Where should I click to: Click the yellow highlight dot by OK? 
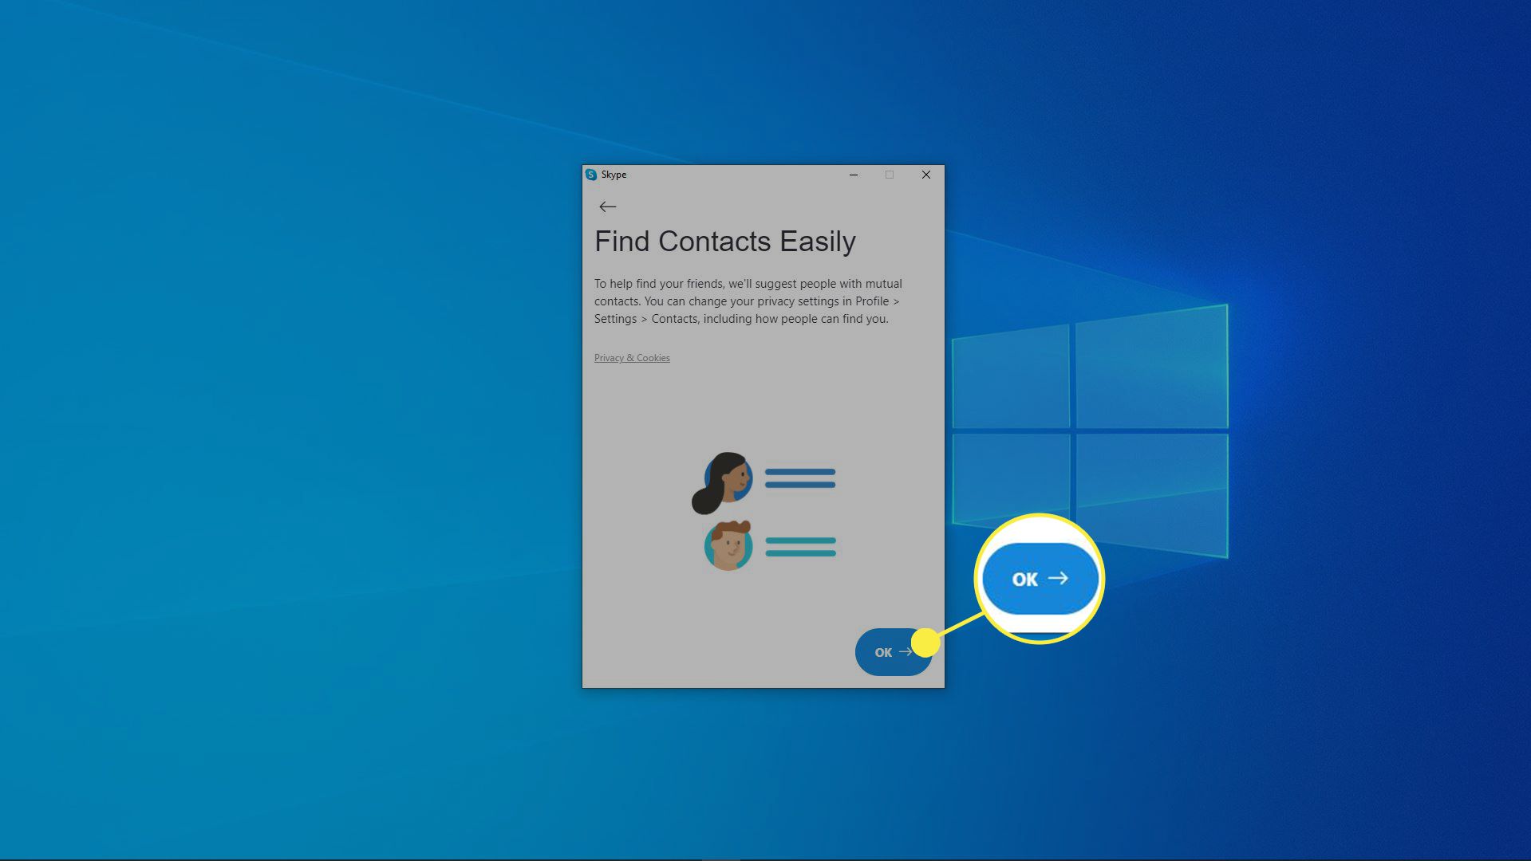(925, 643)
